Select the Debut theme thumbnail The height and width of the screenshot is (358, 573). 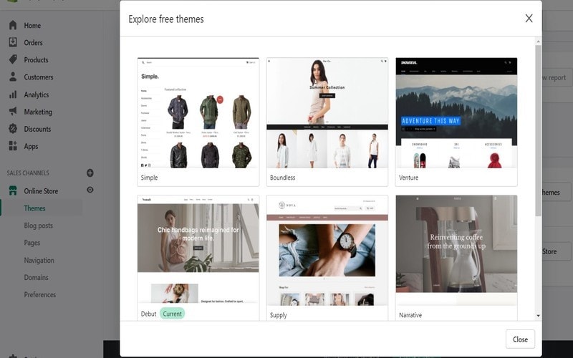coord(198,250)
